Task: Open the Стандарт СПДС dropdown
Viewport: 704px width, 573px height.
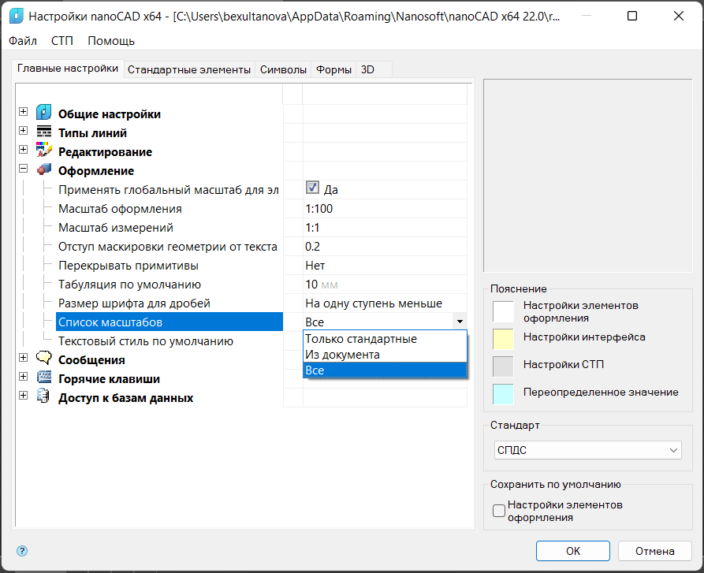Action: pos(588,450)
